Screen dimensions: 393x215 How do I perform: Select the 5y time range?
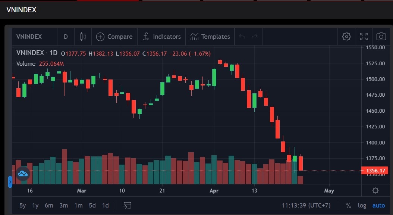click(x=23, y=205)
